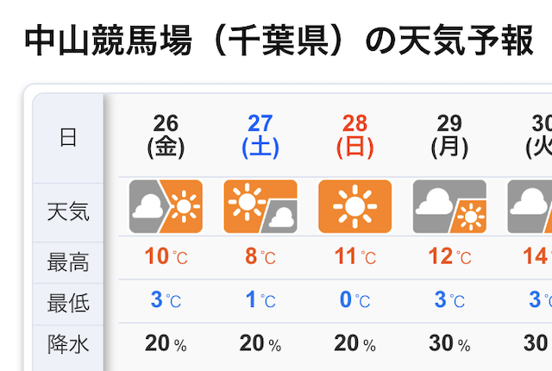
Task: Click the 10℃ high temperature for the 26th
Action: (x=166, y=257)
